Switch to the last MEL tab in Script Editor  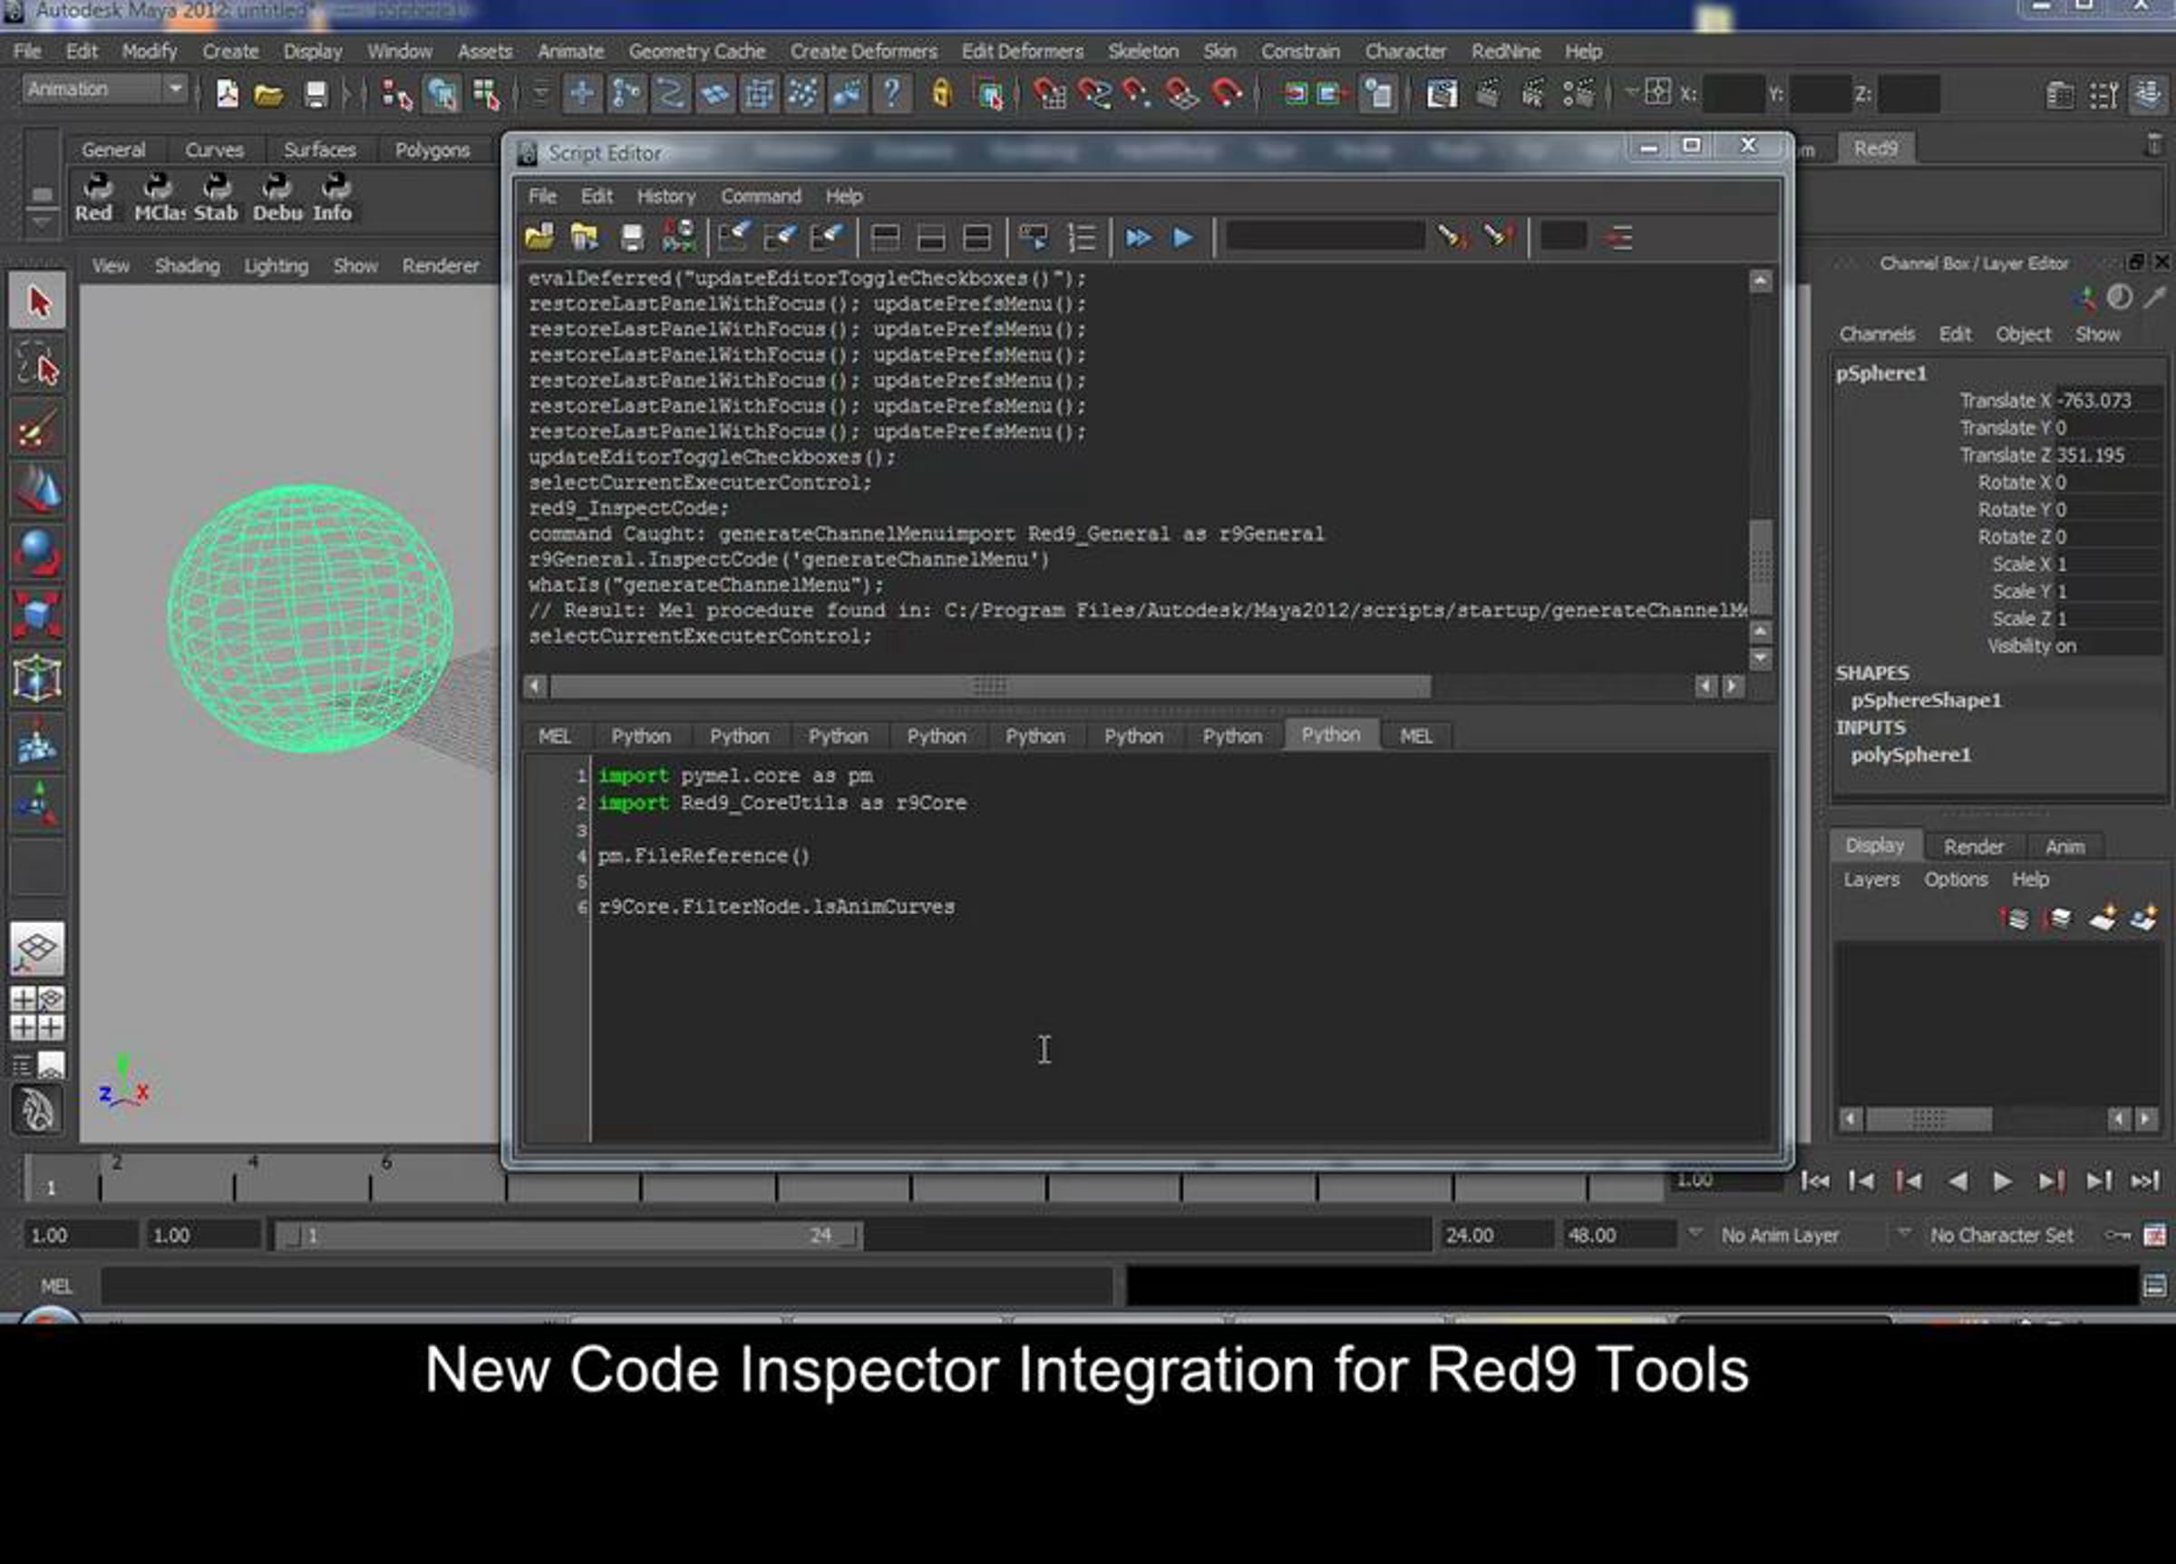click(x=1416, y=736)
